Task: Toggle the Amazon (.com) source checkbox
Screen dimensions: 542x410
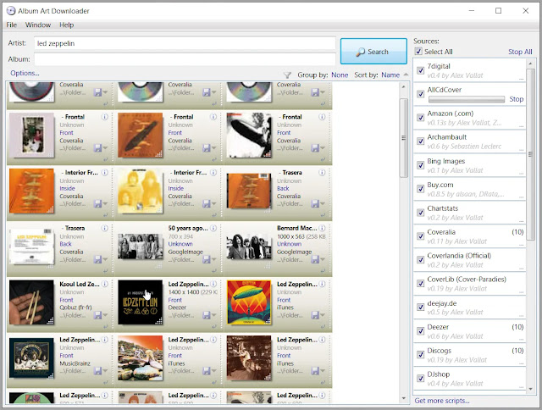Action: pos(420,118)
